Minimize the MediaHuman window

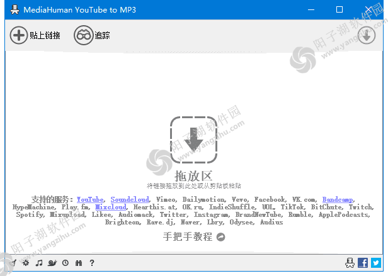point(311,9)
